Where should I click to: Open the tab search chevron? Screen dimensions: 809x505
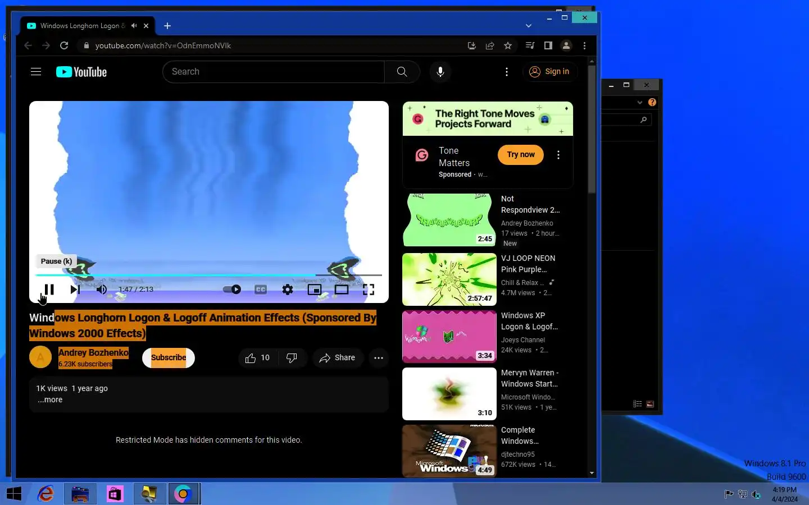point(529,26)
